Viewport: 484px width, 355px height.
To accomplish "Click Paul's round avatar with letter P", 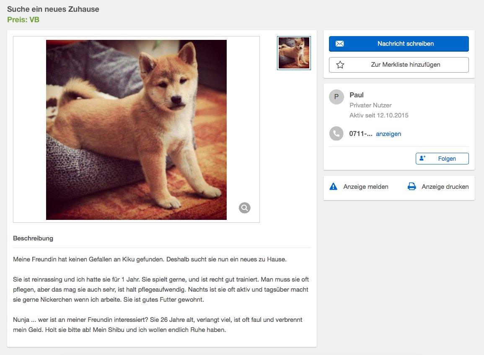I will (336, 97).
